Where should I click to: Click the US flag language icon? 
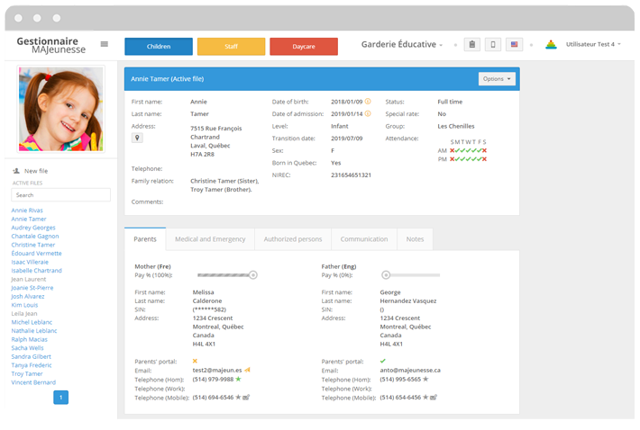click(515, 44)
